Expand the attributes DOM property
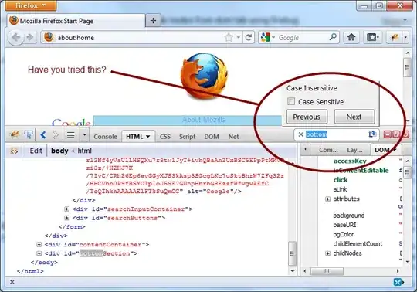This screenshot has height=292, width=417. [328, 199]
